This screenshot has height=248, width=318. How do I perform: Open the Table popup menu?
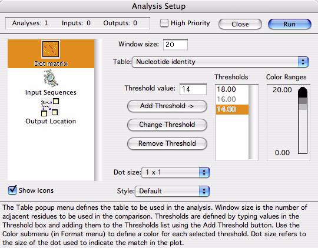(220, 62)
